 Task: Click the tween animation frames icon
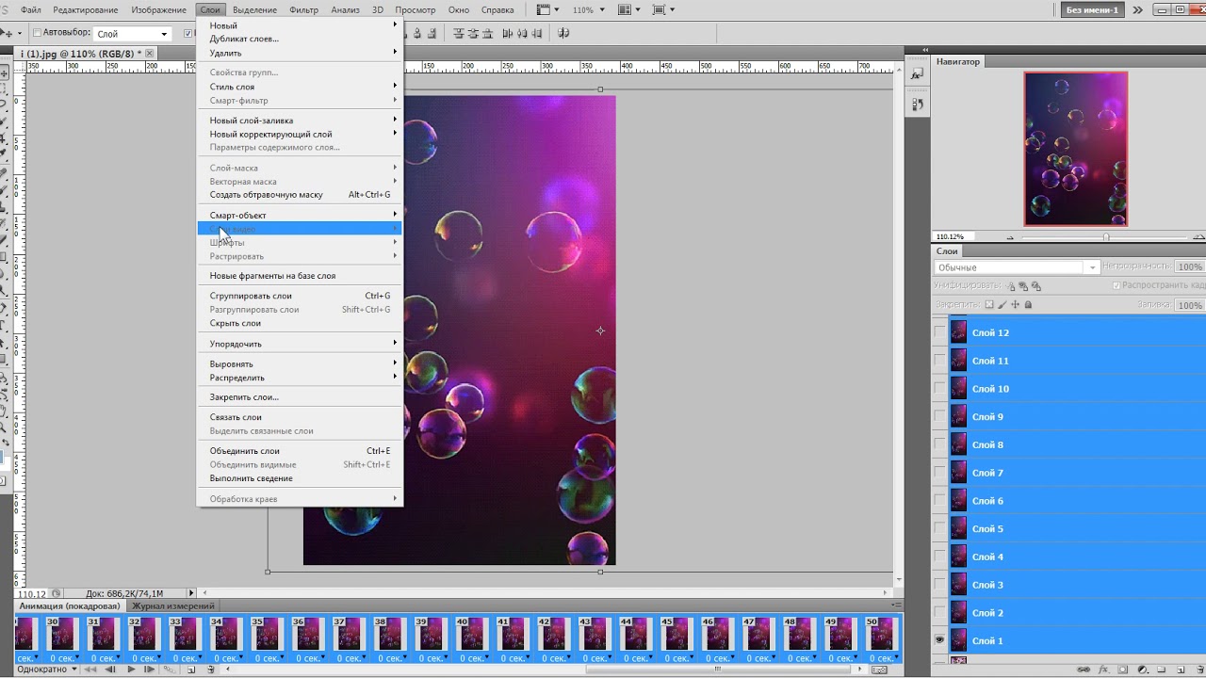[x=170, y=670]
